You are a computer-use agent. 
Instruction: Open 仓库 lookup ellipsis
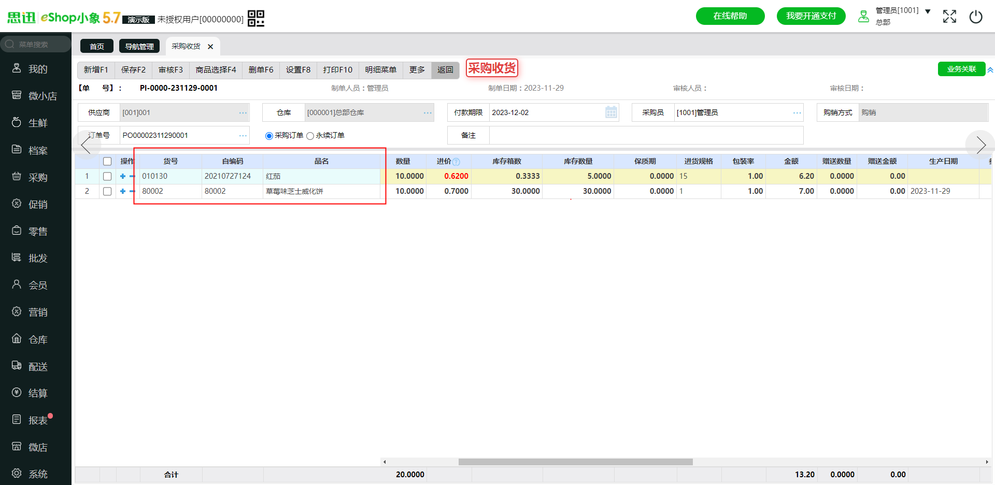click(x=428, y=112)
